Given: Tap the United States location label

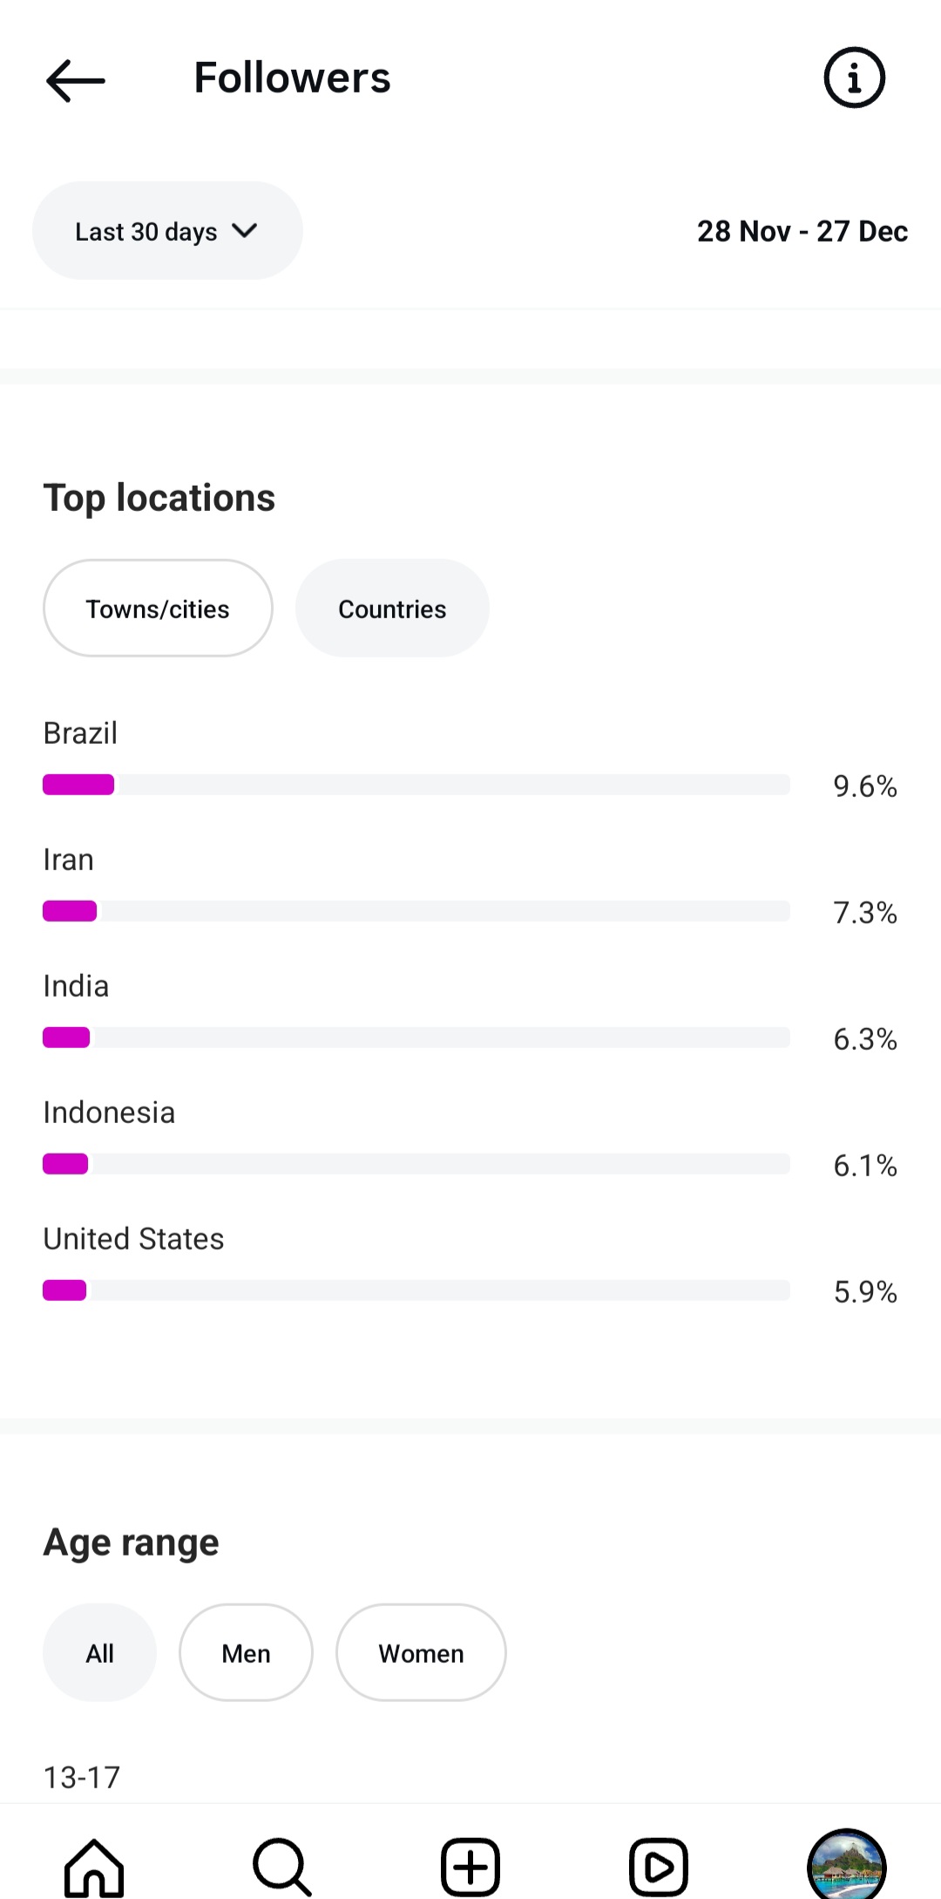Looking at the screenshot, I should pyautogui.click(x=133, y=1239).
